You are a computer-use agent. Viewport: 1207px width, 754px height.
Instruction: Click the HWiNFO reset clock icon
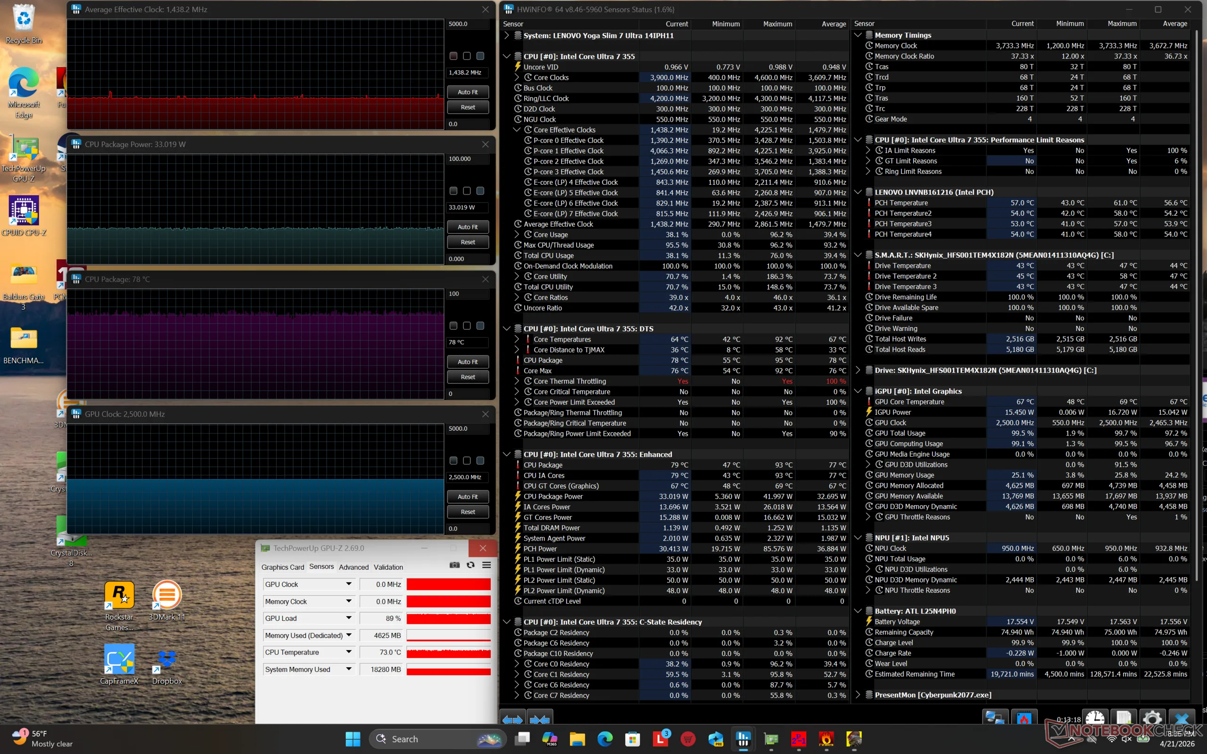point(1095,719)
